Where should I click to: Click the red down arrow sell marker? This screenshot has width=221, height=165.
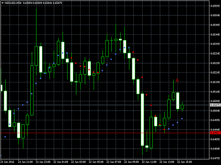point(177,80)
